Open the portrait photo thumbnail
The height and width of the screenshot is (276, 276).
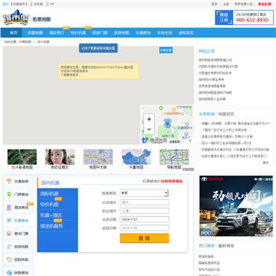[x=60, y=159]
